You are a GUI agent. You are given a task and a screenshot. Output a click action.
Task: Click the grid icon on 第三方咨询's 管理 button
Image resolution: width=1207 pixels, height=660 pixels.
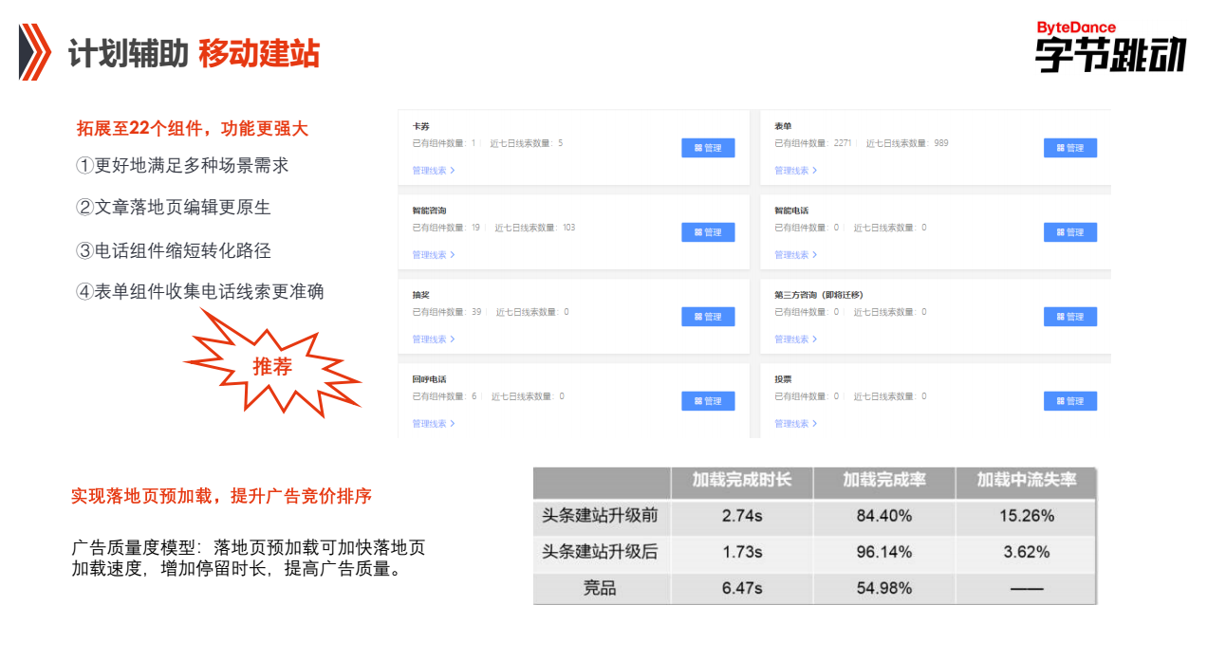[1062, 317]
